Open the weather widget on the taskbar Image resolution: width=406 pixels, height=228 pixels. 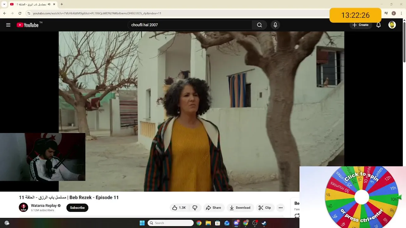tap(7, 223)
